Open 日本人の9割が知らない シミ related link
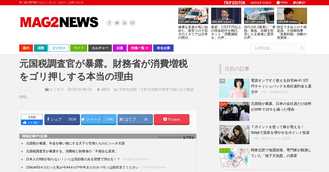The image size is (329, 172). click(73, 159)
